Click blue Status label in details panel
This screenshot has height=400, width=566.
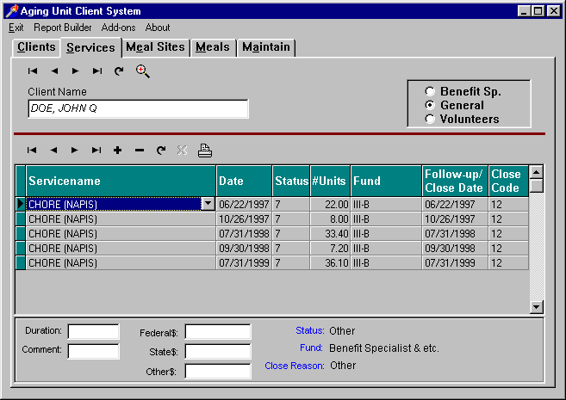[310, 330]
